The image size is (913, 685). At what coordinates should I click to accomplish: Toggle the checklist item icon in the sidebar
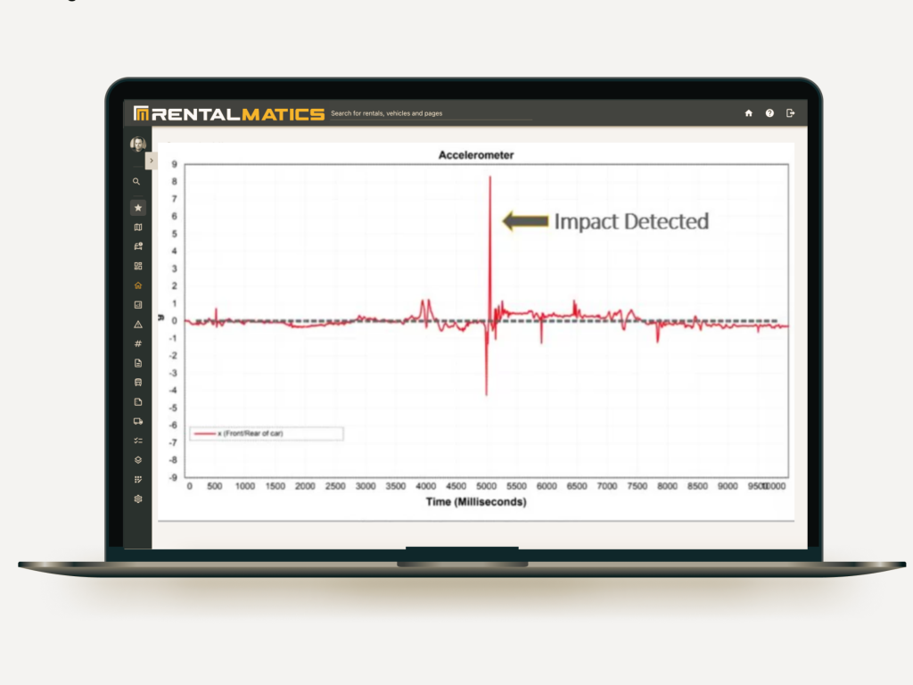pos(136,440)
